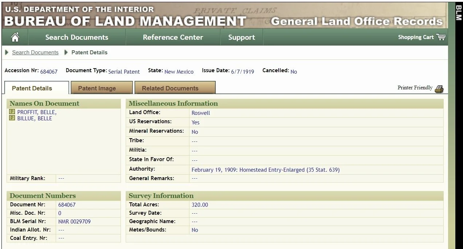Viewport: 463px width, 249px height.
Task: Click the Metes/Bounds value No
Action: pyautogui.click(x=195, y=230)
